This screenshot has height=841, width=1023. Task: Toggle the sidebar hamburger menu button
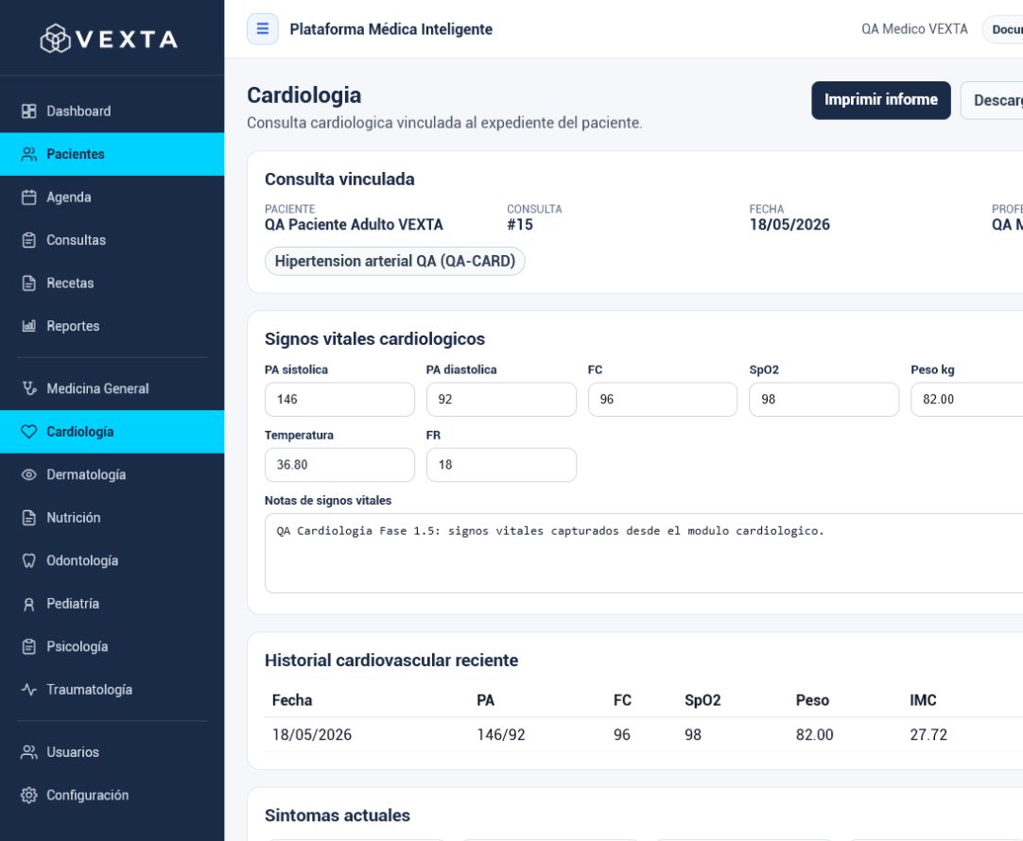coord(263,28)
